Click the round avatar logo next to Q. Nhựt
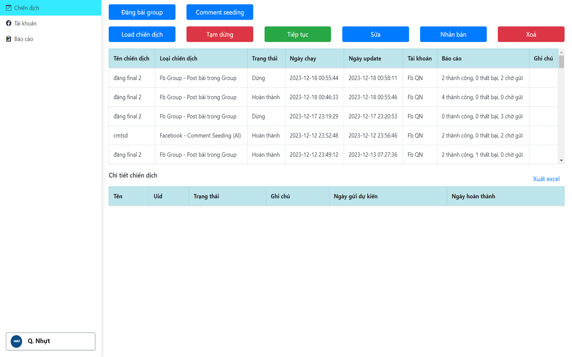 [x=17, y=341]
